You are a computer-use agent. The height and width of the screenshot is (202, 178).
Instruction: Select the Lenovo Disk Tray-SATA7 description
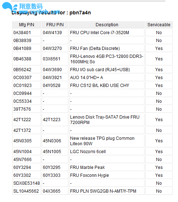point(105,120)
